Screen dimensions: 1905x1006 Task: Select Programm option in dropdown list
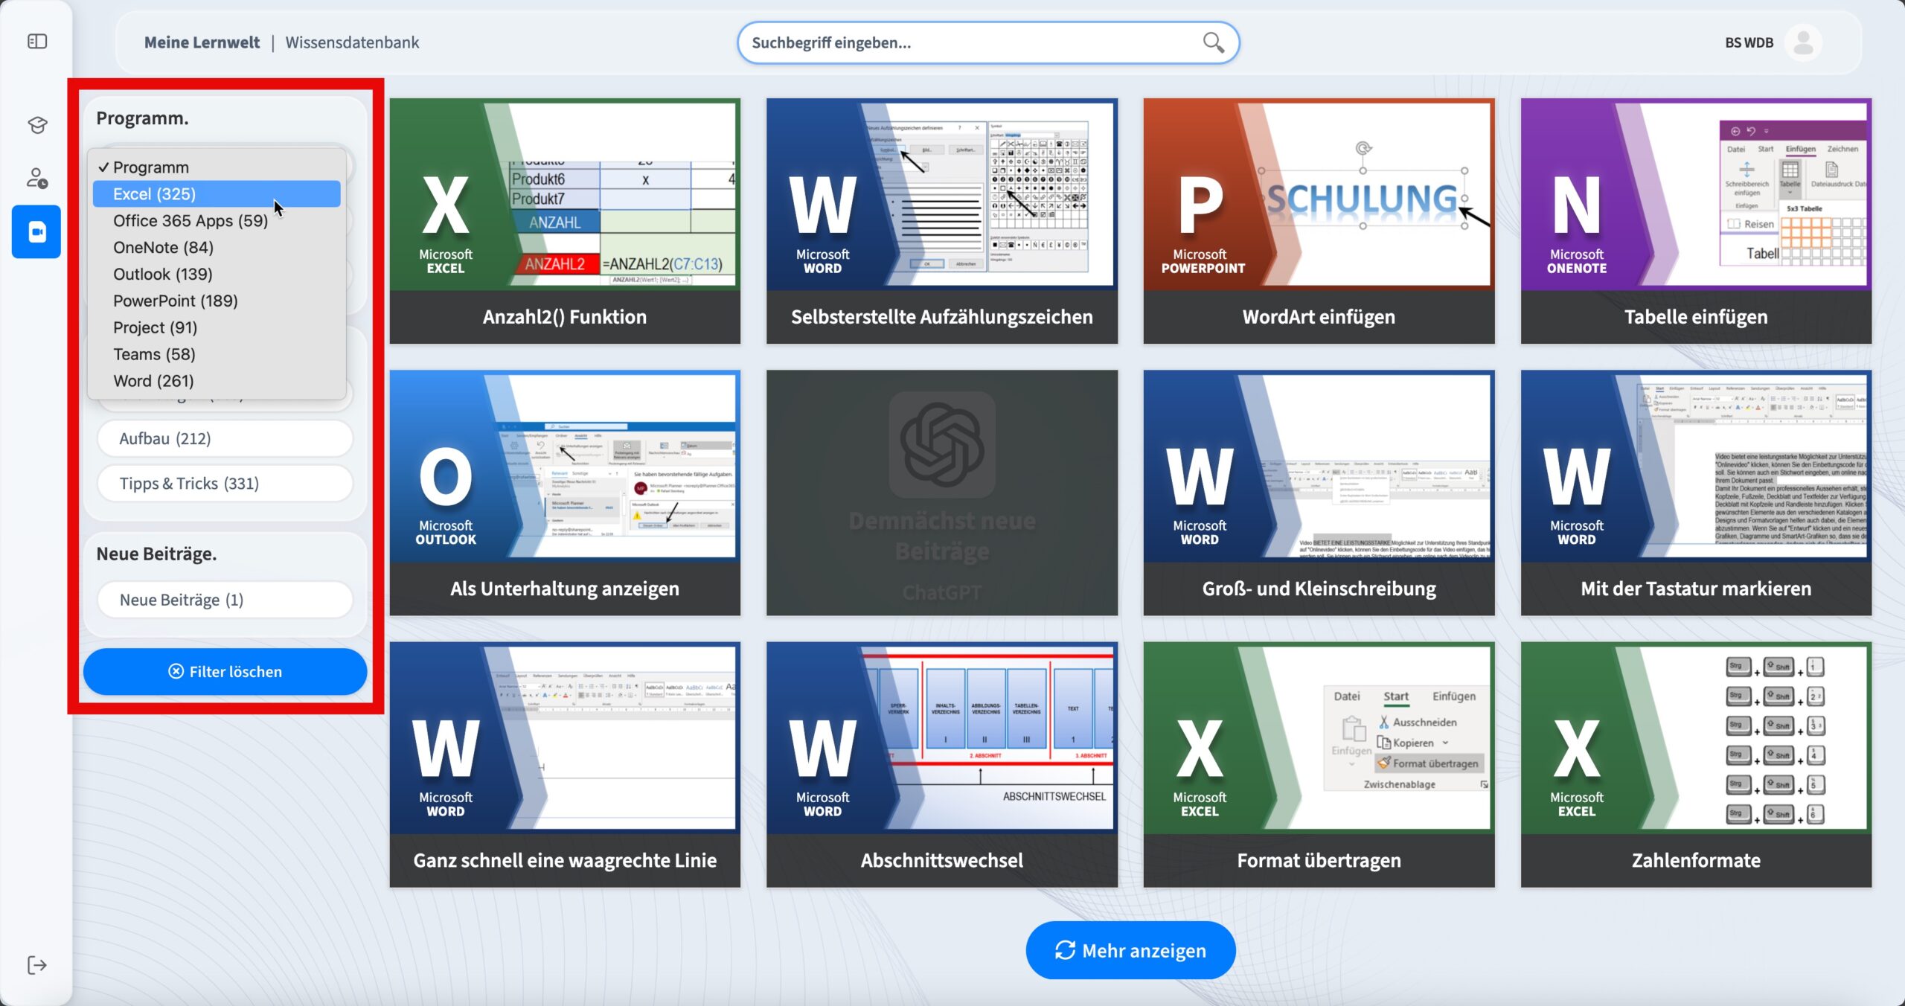(x=217, y=167)
